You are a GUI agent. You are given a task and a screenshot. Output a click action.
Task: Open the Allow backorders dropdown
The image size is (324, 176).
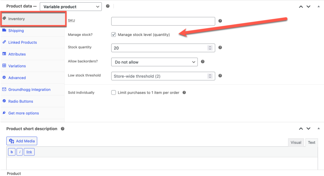(154, 62)
